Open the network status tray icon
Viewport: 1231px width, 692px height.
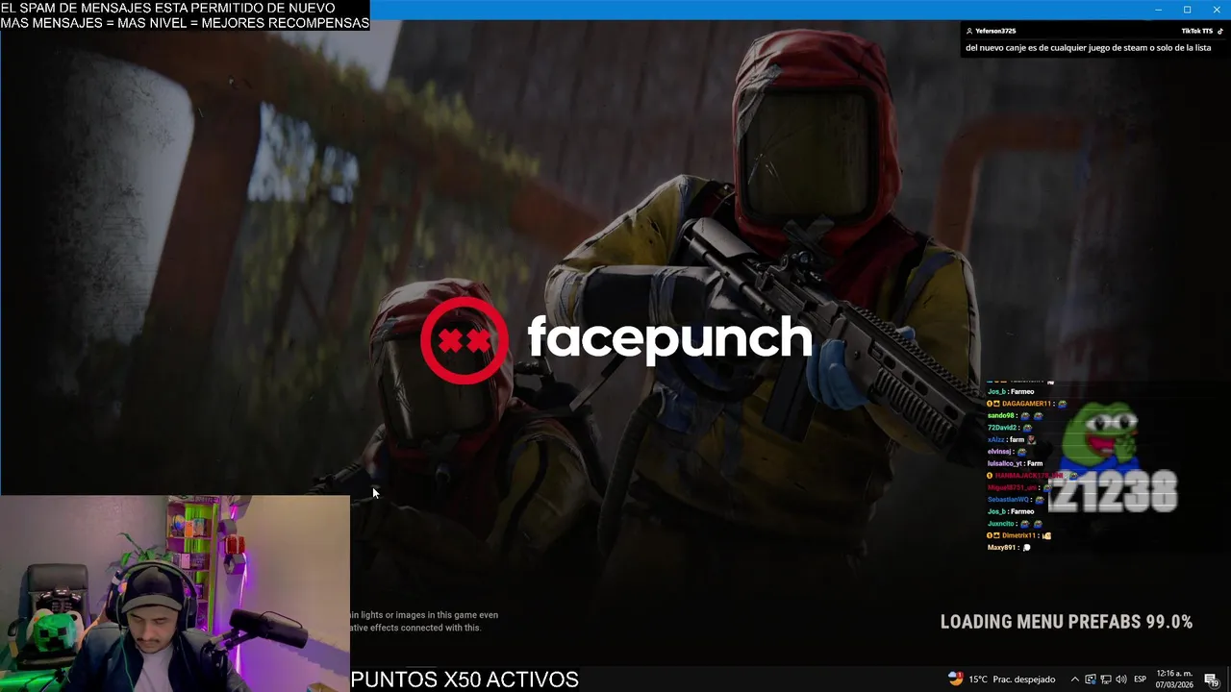[x=1105, y=680]
